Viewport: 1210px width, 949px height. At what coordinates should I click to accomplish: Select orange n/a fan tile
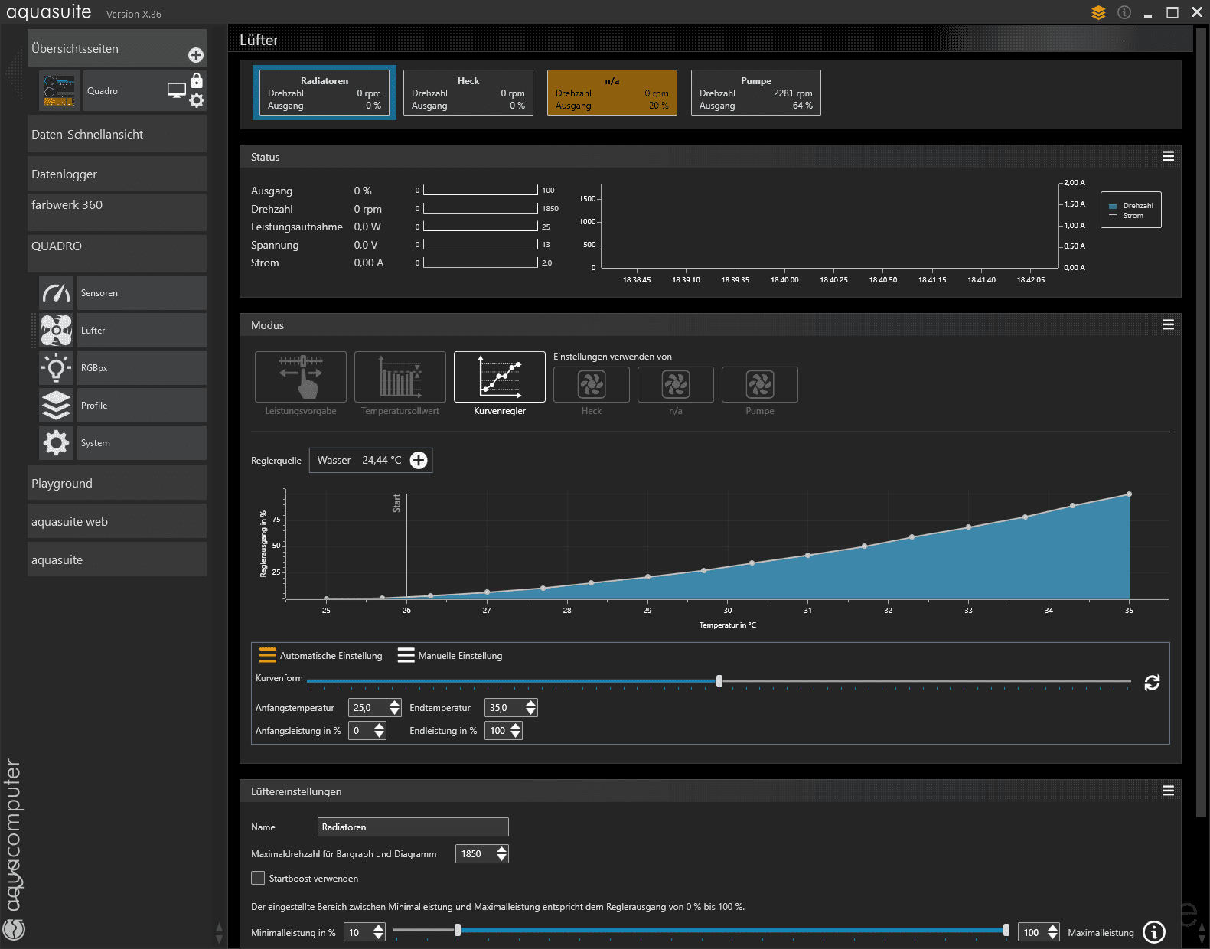pos(612,93)
